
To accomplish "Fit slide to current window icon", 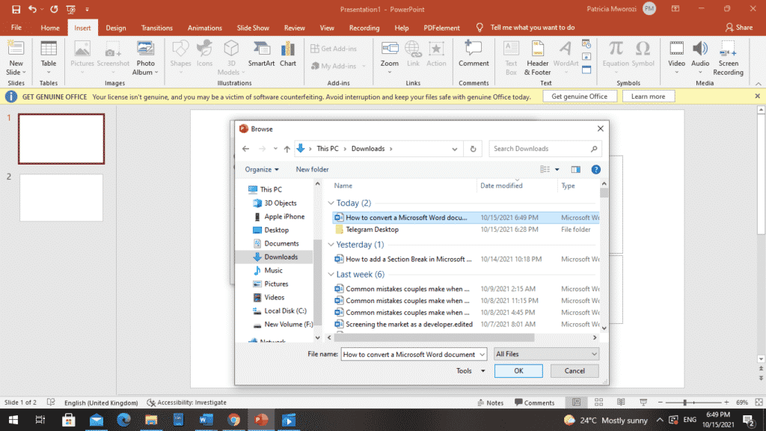I will coord(759,402).
